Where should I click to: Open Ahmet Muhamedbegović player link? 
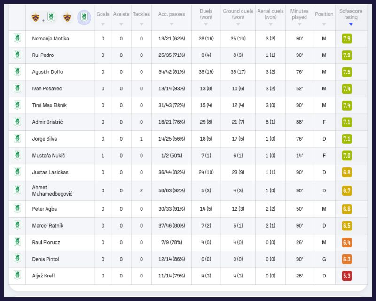click(52, 190)
